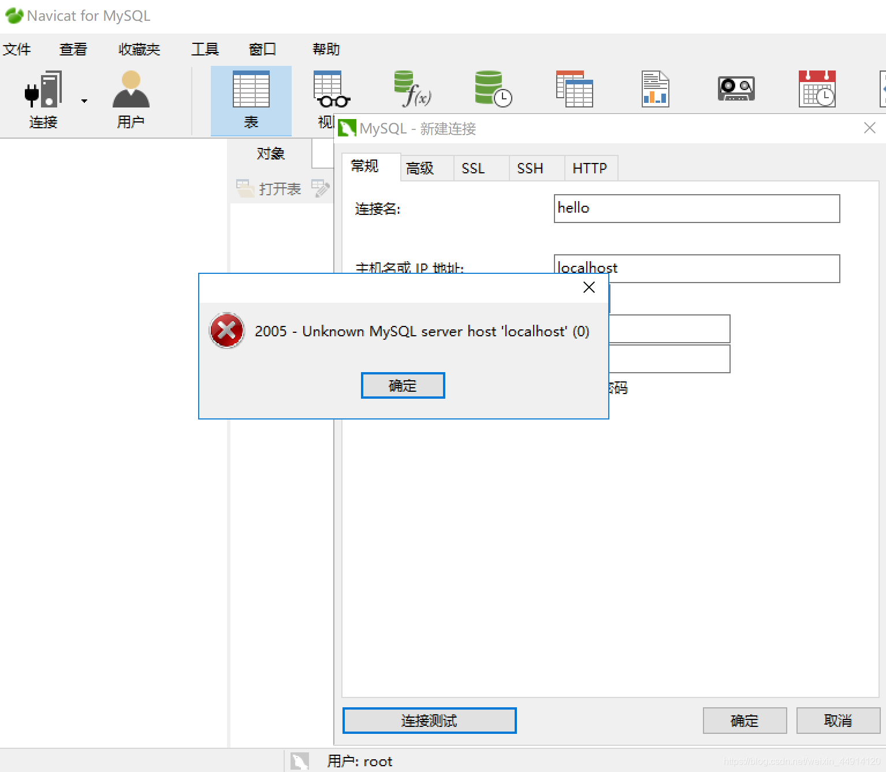Switch to the Advanced (高级) tab
886x772 pixels.
point(427,168)
